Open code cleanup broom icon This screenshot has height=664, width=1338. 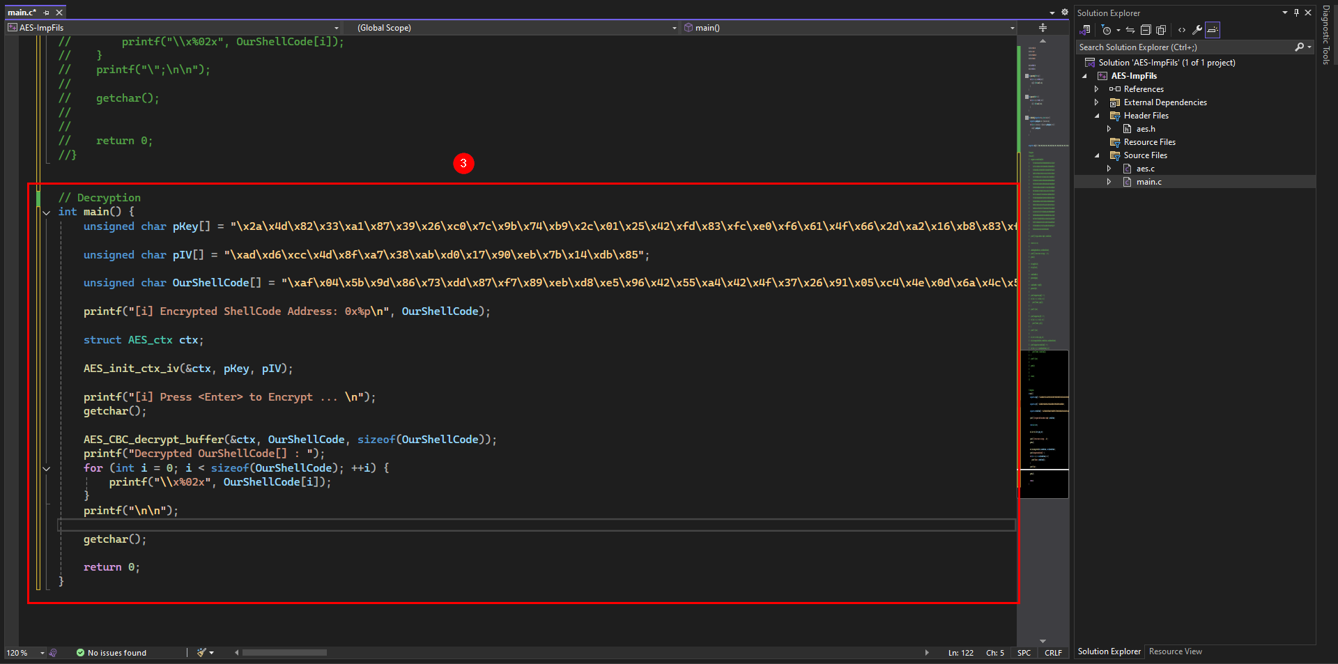click(201, 653)
